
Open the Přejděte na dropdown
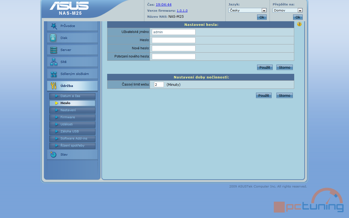pyautogui.click(x=287, y=10)
